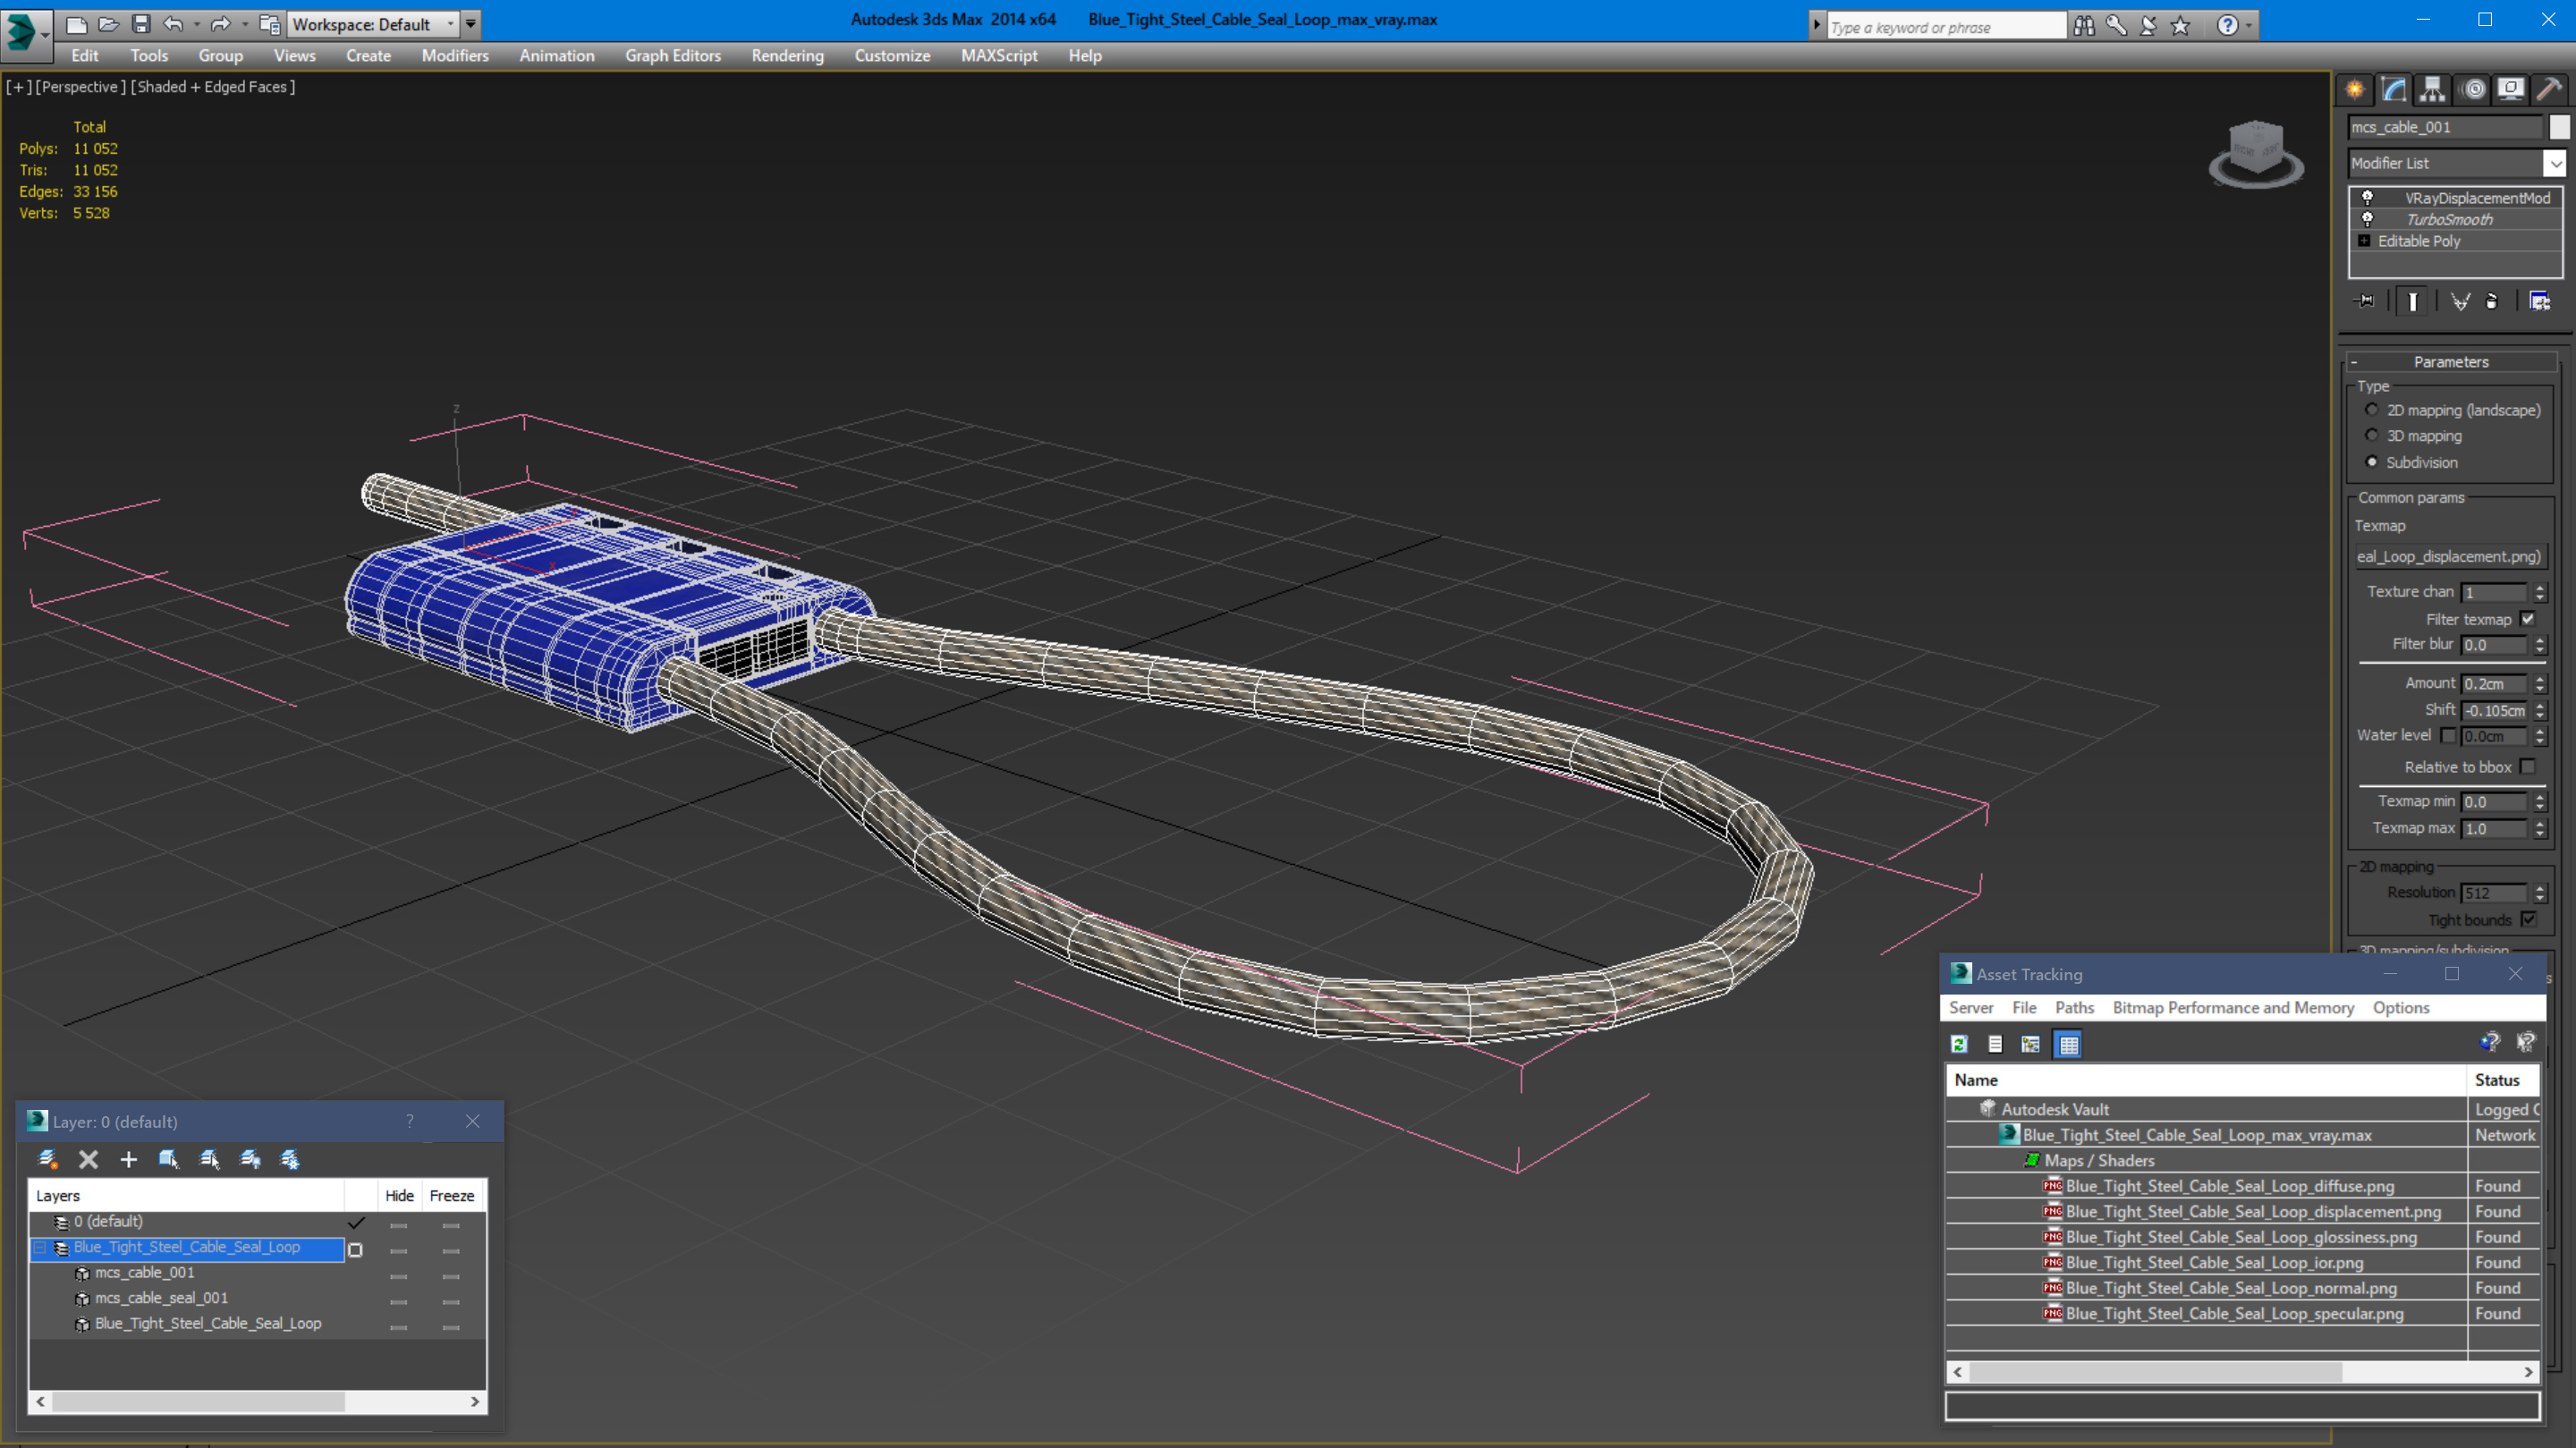The image size is (2576, 1448).
Task: Click the New Scene icon in title bar
Action: 77,24
